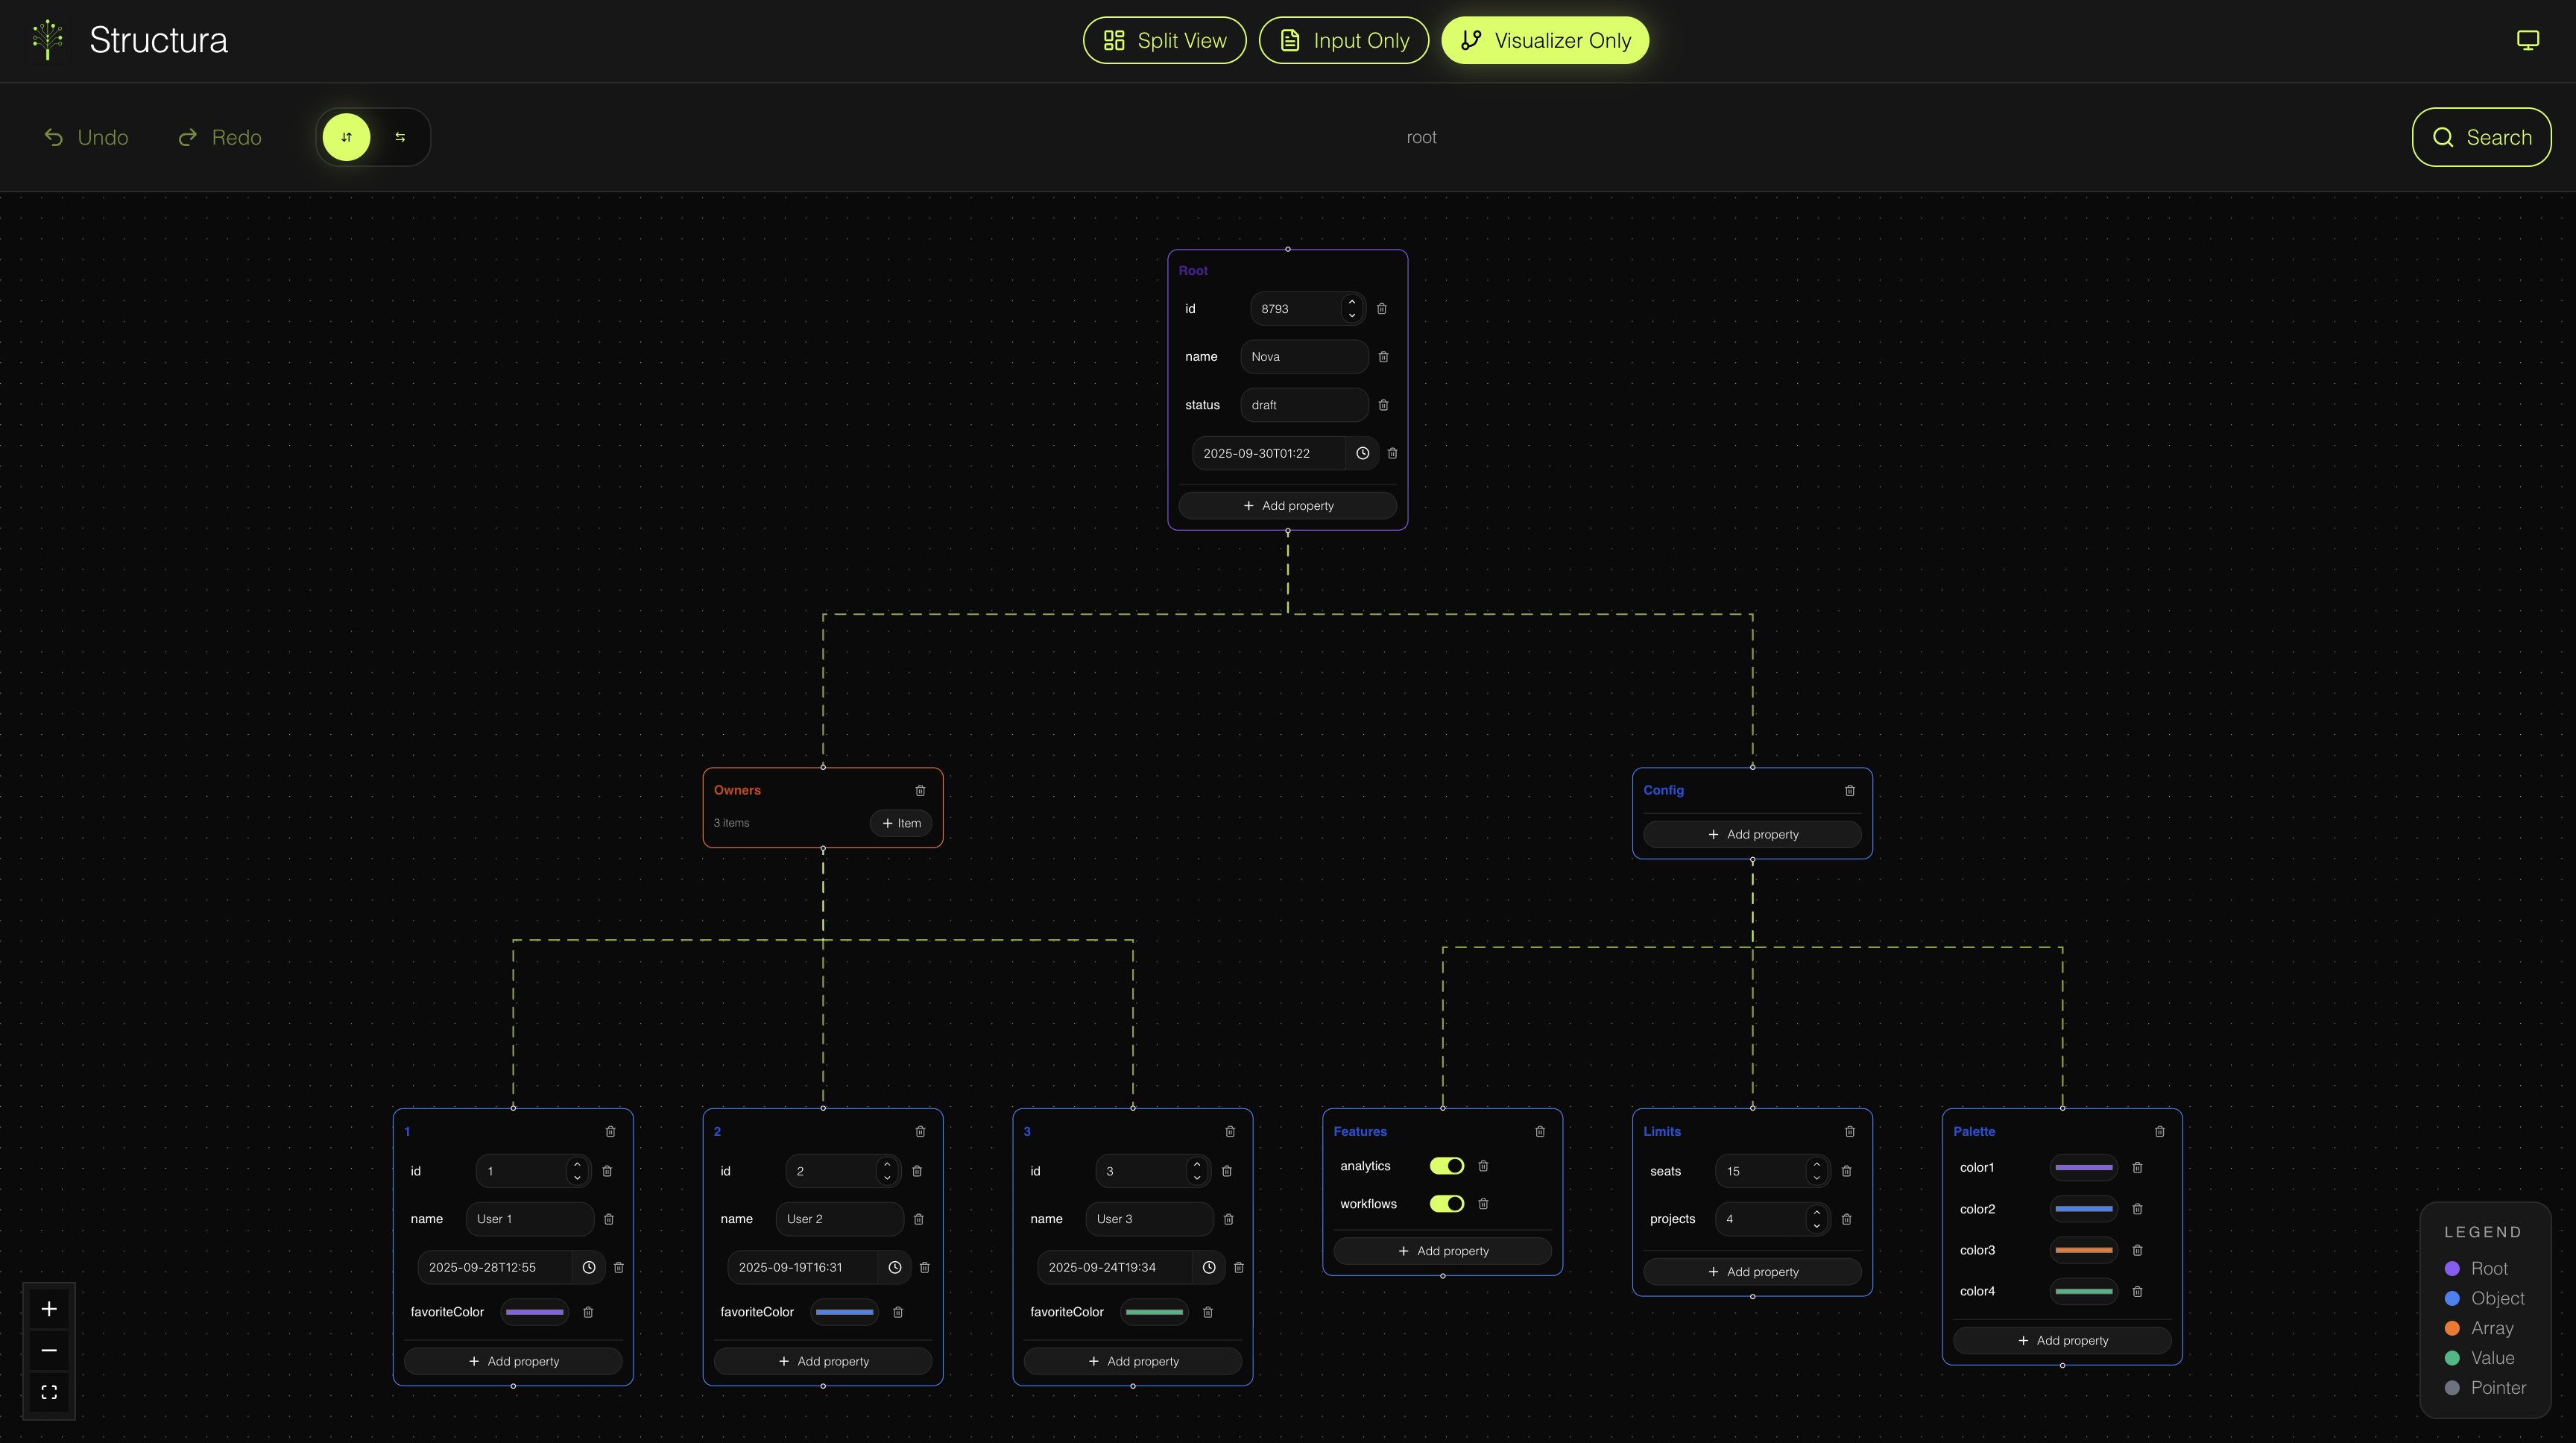2576x1443 pixels.
Task: Click the zoom out minus icon
Action: click(49, 1350)
